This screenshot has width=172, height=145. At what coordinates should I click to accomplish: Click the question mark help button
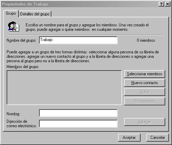[161, 4]
